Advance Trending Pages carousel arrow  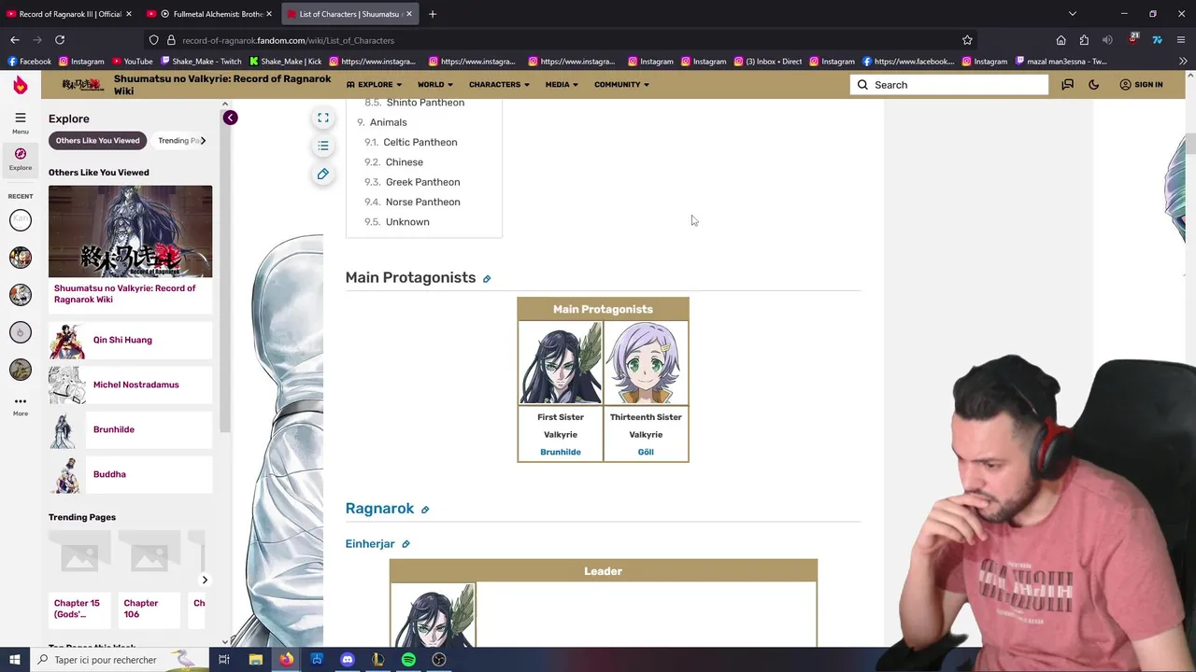(205, 580)
